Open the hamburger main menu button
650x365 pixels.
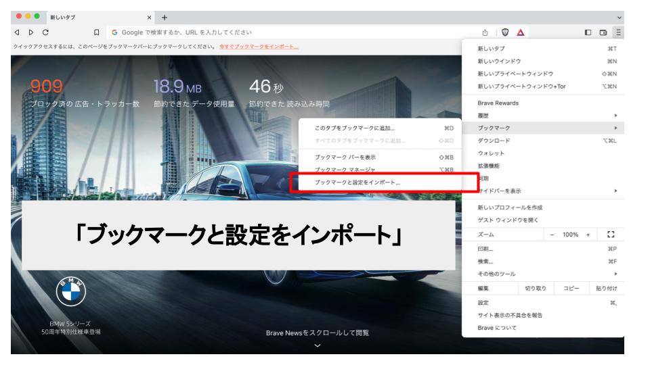(x=618, y=32)
